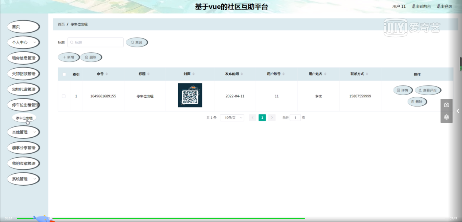
Task: Click the 新增 add button
Action: [x=69, y=57]
